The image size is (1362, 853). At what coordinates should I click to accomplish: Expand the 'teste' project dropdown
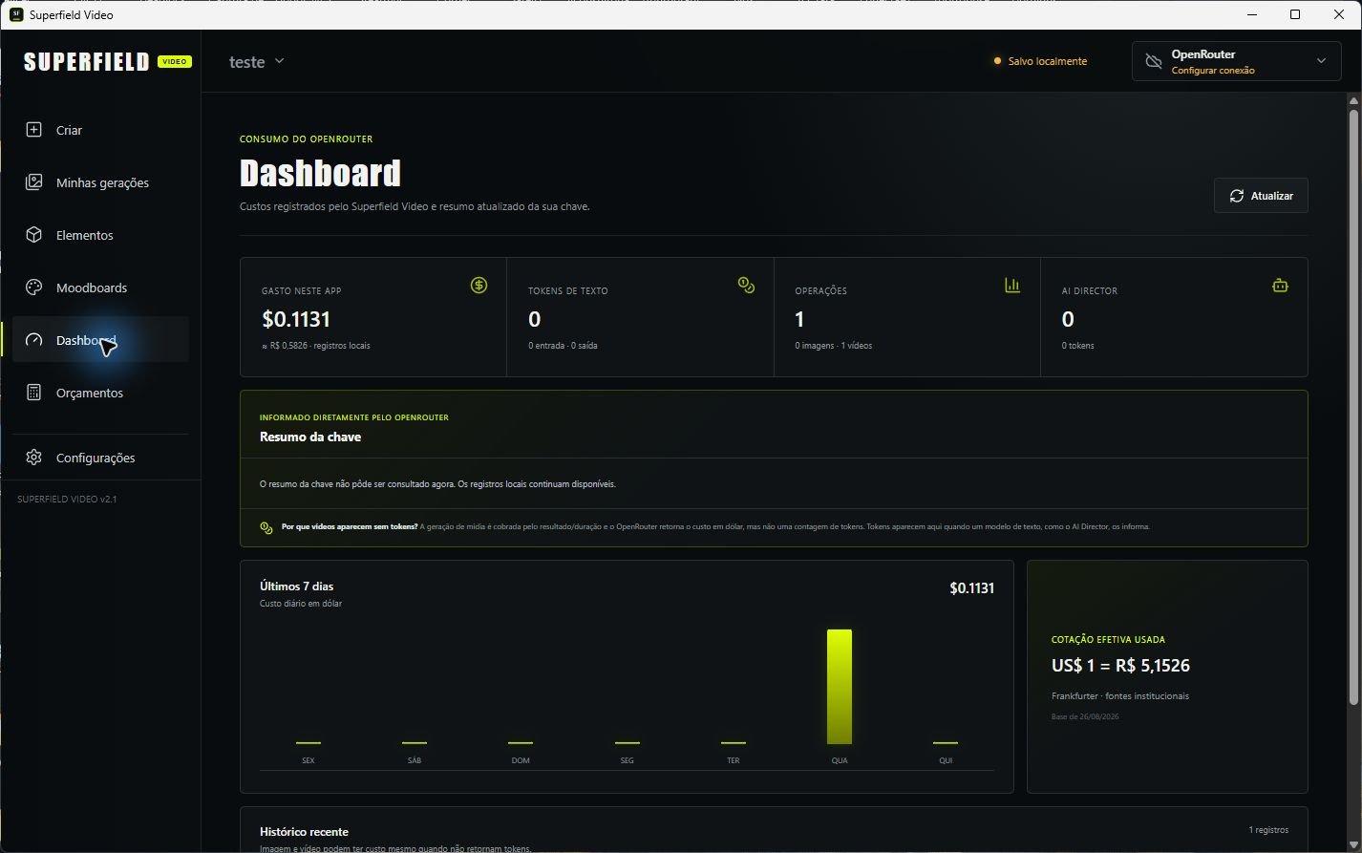tap(257, 61)
